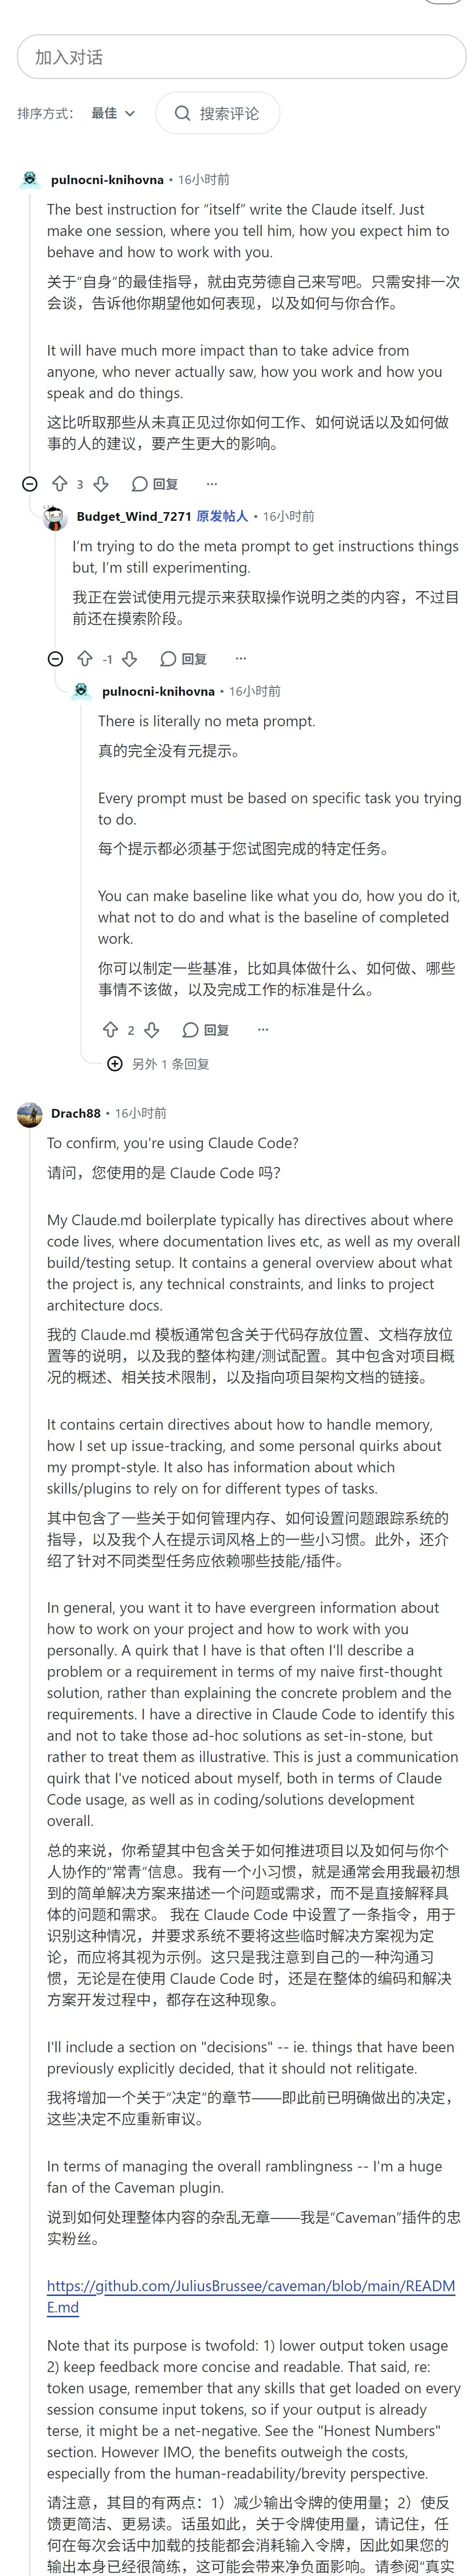Reply to pulnocni-knihovna's top comment
This screenshot has height=2576, width=474.
(155, 484)
